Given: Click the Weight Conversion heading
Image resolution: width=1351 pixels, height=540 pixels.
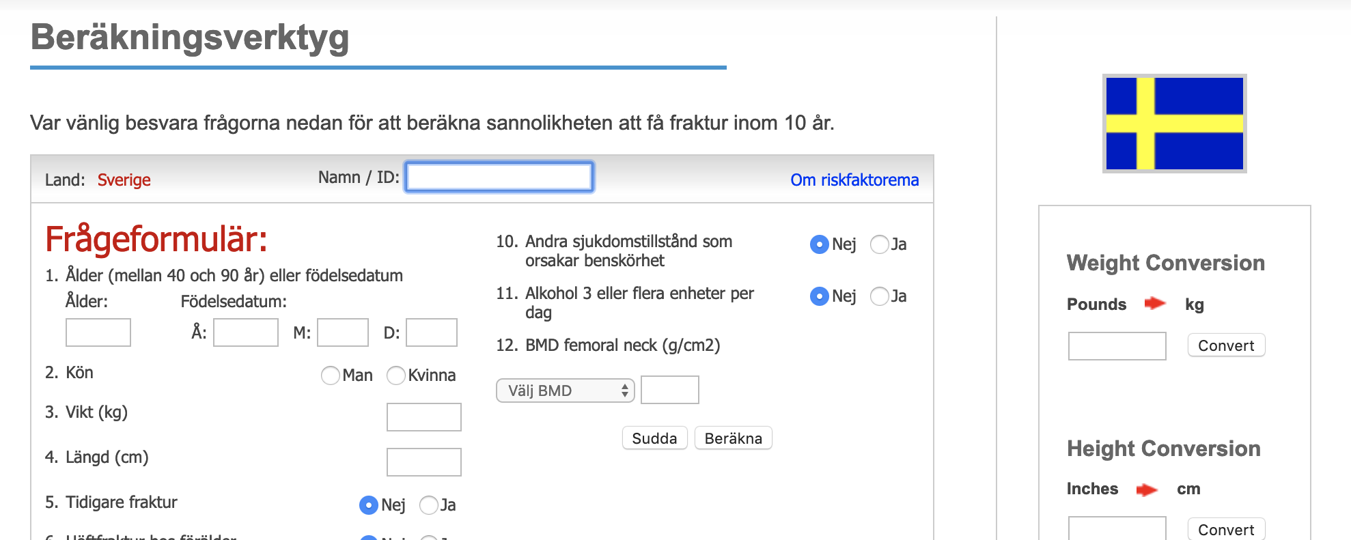Looking at the screenshot, I should (x=1166, y=263).
